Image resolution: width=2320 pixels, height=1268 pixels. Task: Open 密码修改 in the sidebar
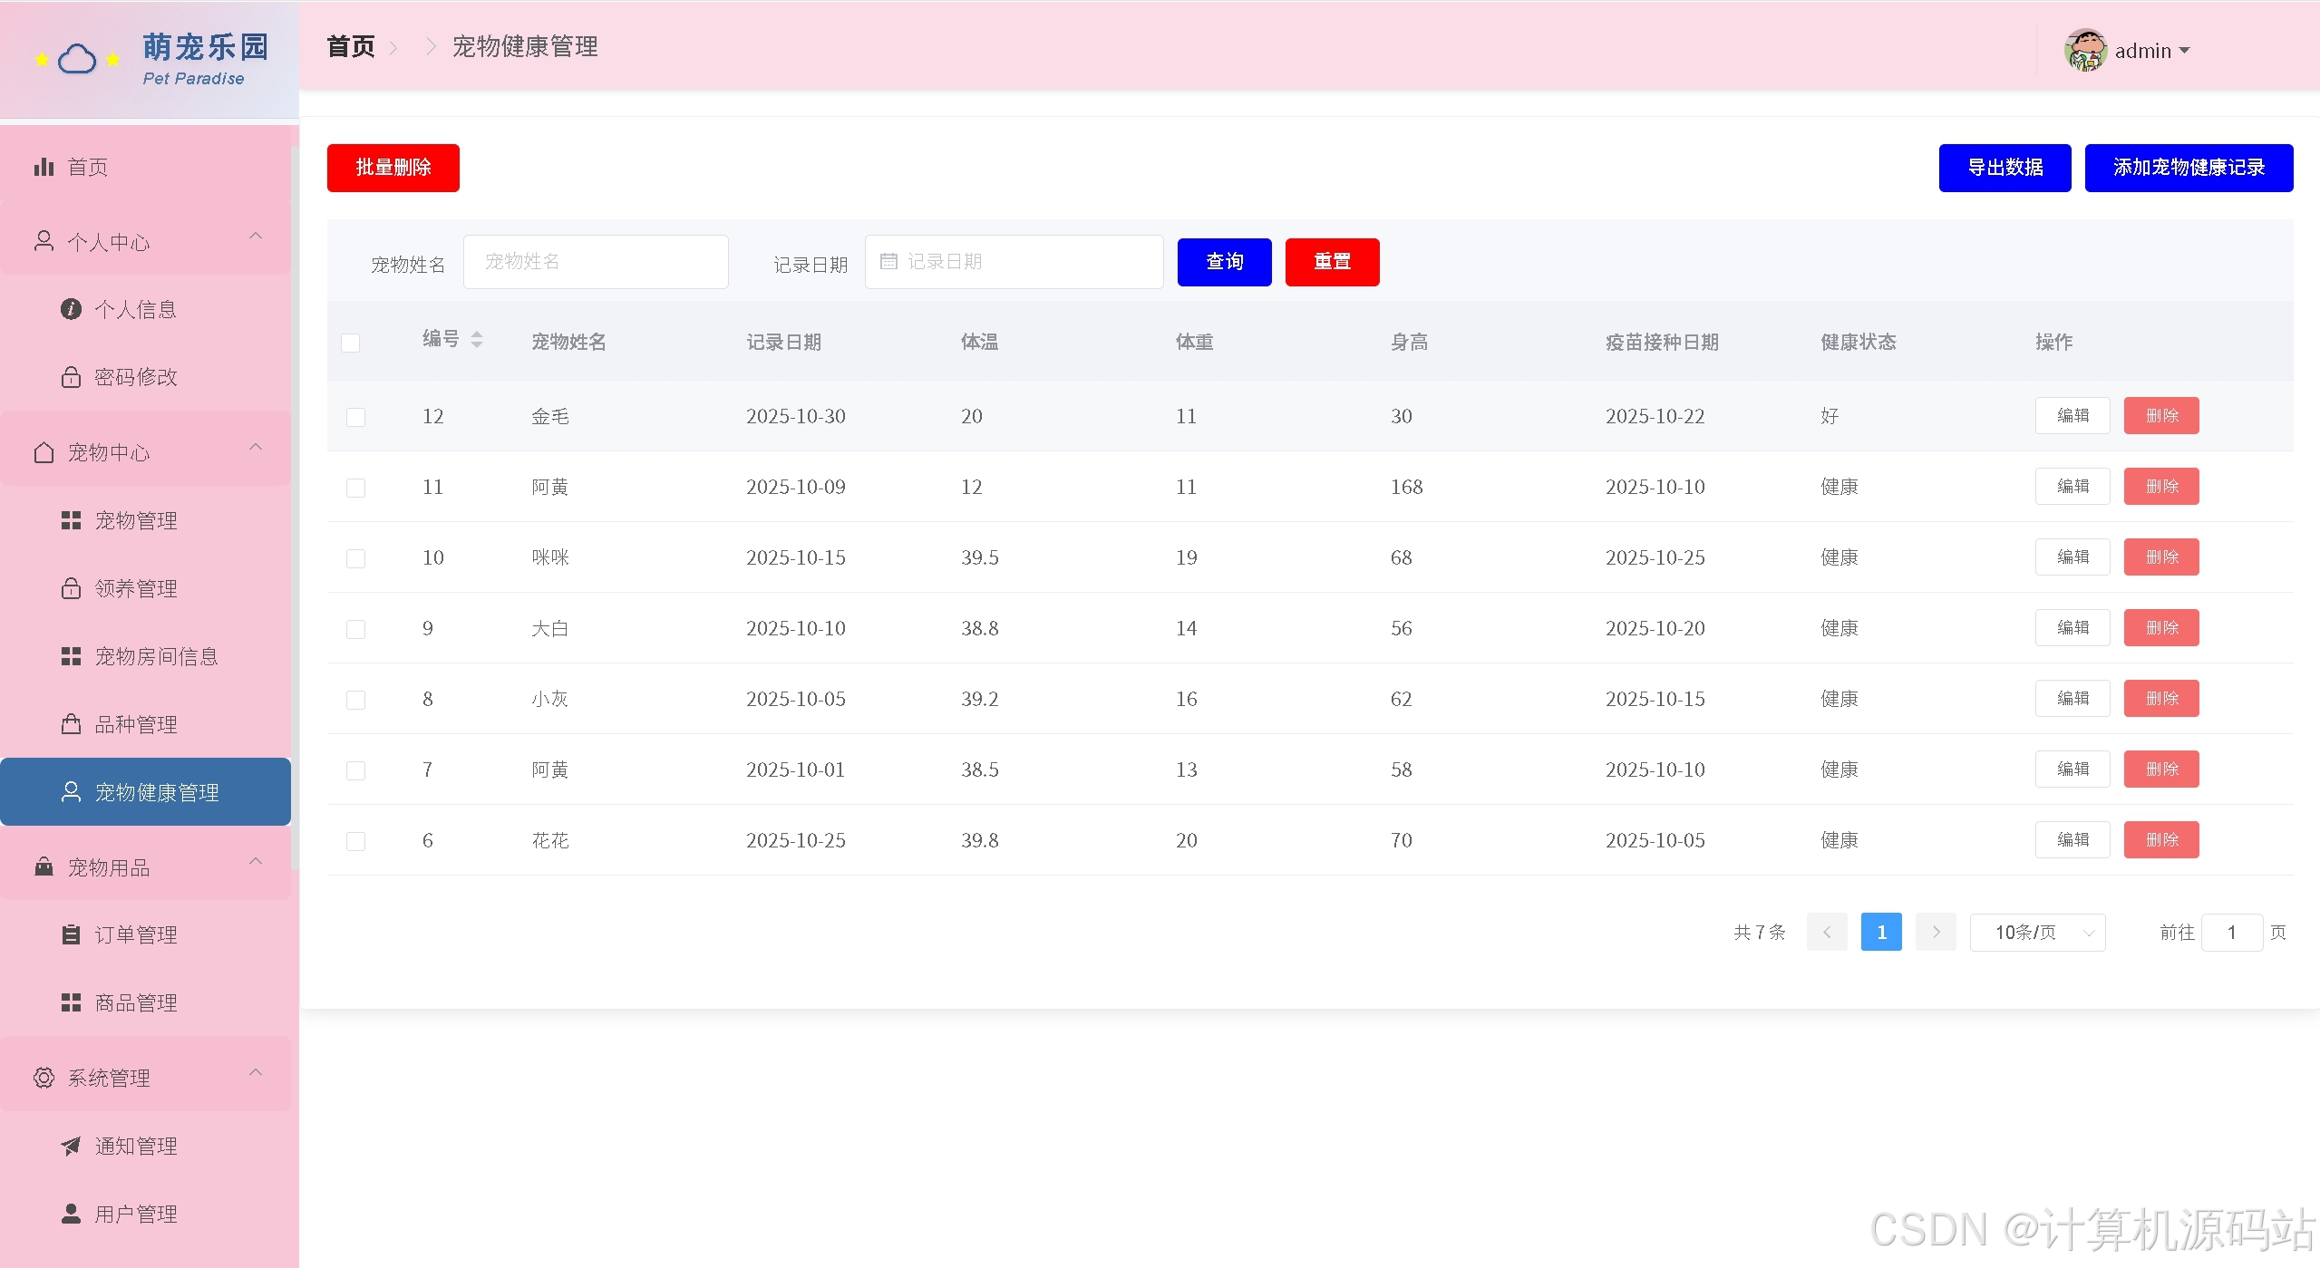point(145,376)
